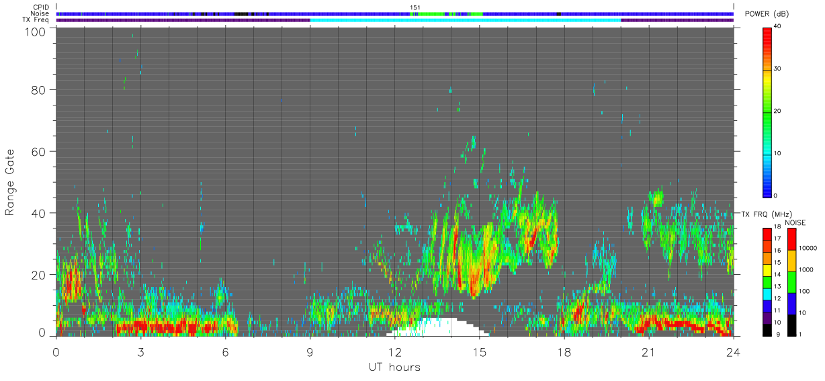This screenshot has width=825, height=381.
Task: Click noise legend label 1000
Action: 806,269
